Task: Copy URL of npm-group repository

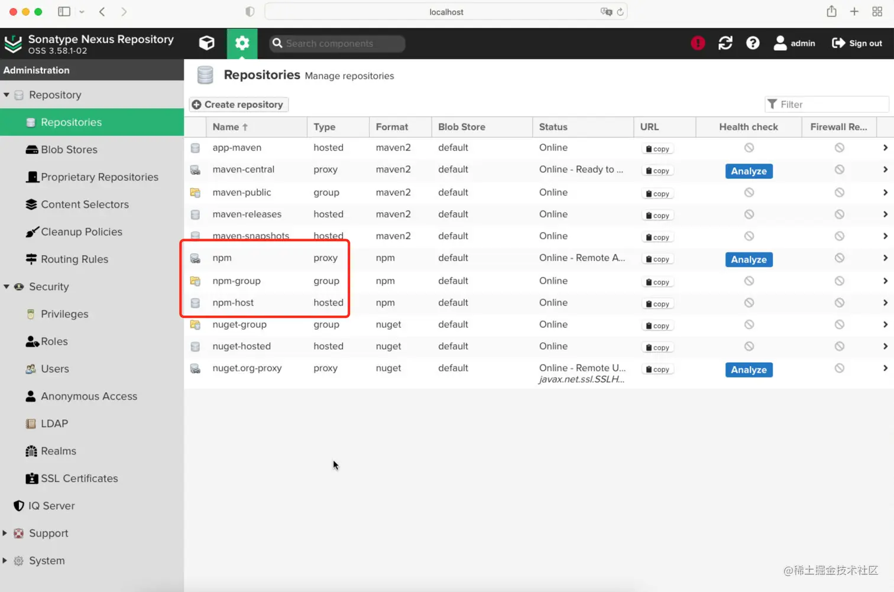Action: [x=657, y=282]
